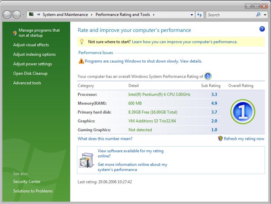The image size is (271, 204).
Task: Expand arrow after Performance Rating and Tools
Action: point(154,15)
